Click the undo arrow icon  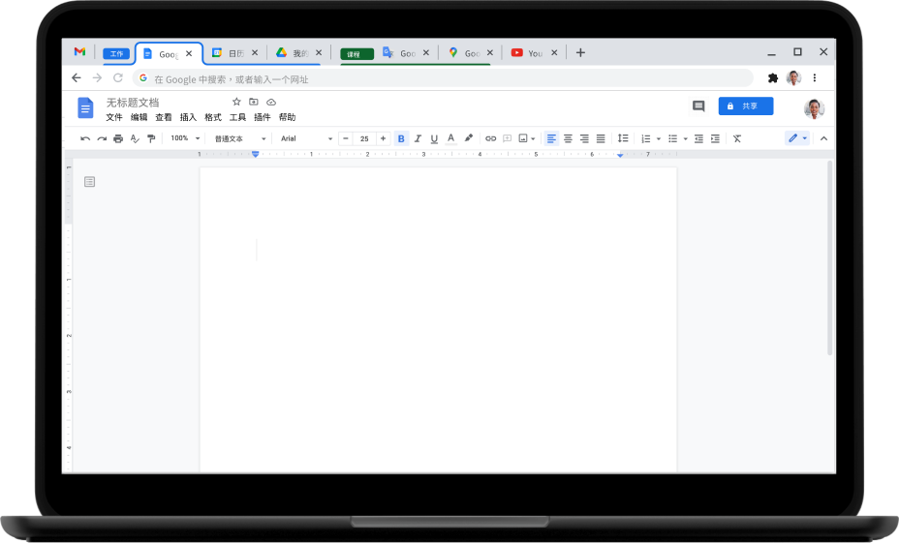click(x=85, y=138)
